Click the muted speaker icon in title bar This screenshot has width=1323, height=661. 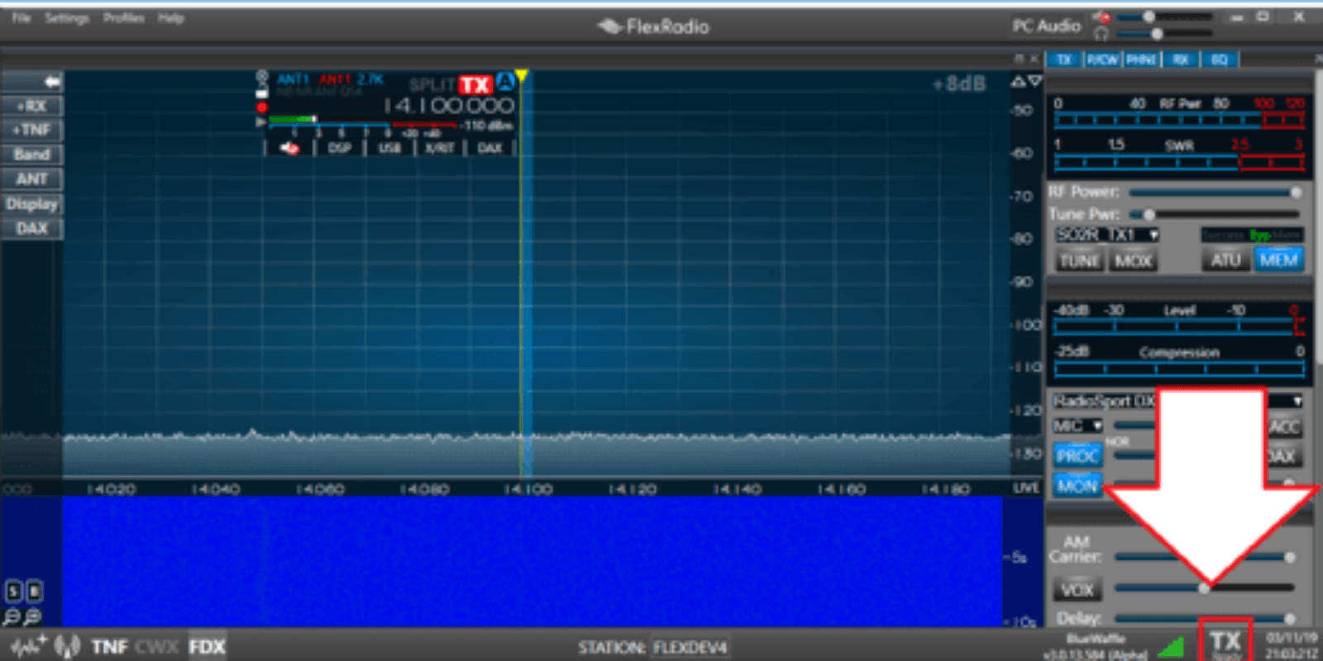tap(1101, 17)
